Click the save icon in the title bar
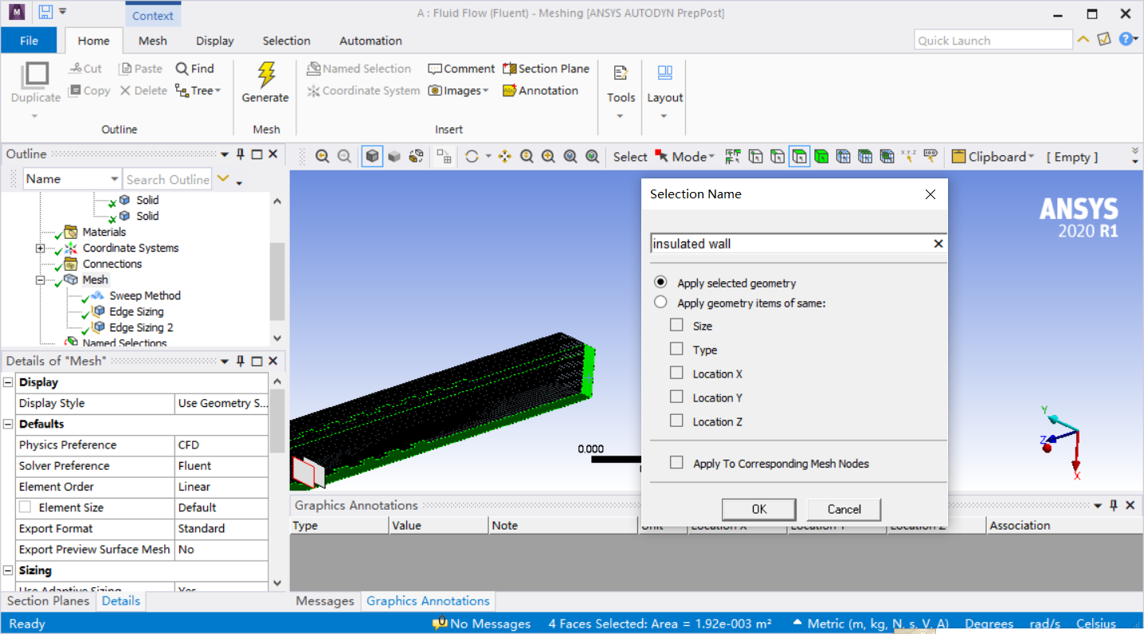This screenshot has width=1144, height=634. click(x=45, y=13)
